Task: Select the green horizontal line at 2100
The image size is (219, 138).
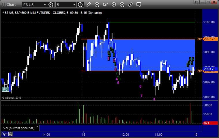Action: click(x=151, y=22)
